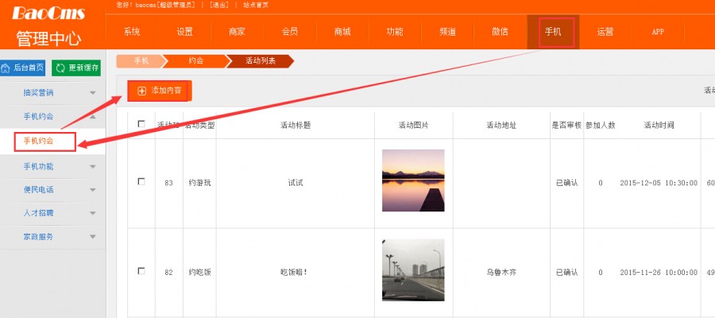The width and height of the screenshot is (715, 318).
Task: Open the 系统 top menu
Action: [x=132, y=32]
